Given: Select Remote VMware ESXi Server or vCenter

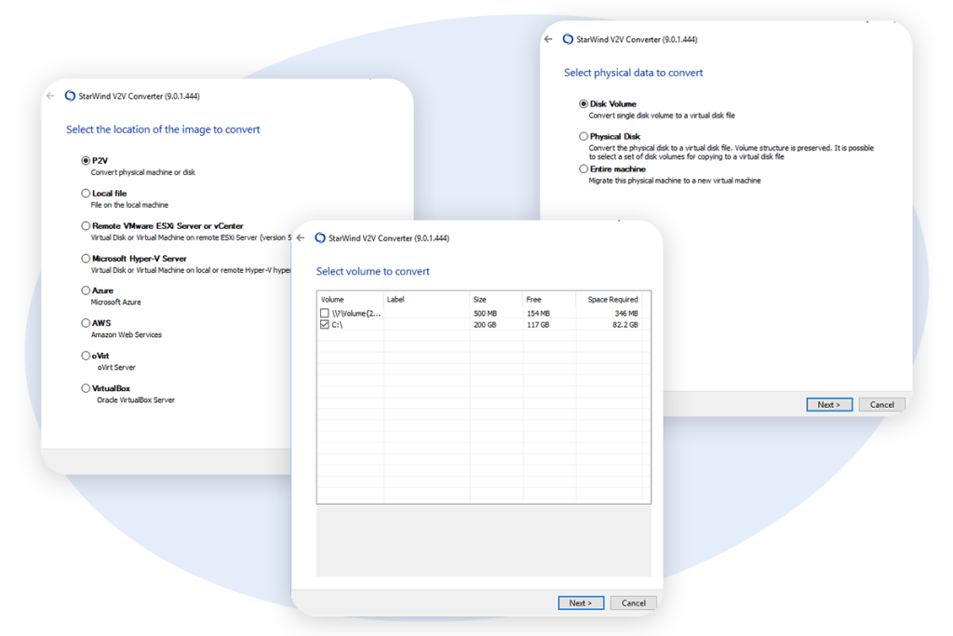Looking at the screenshot, I should pyautogui.click(x=87, y=226).
